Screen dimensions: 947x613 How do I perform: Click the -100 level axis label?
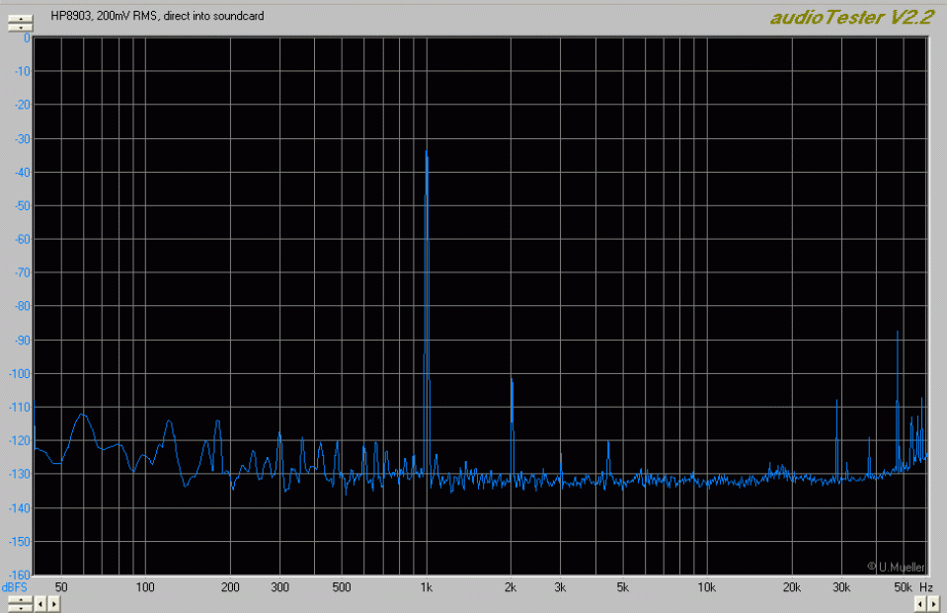[17, 373]
